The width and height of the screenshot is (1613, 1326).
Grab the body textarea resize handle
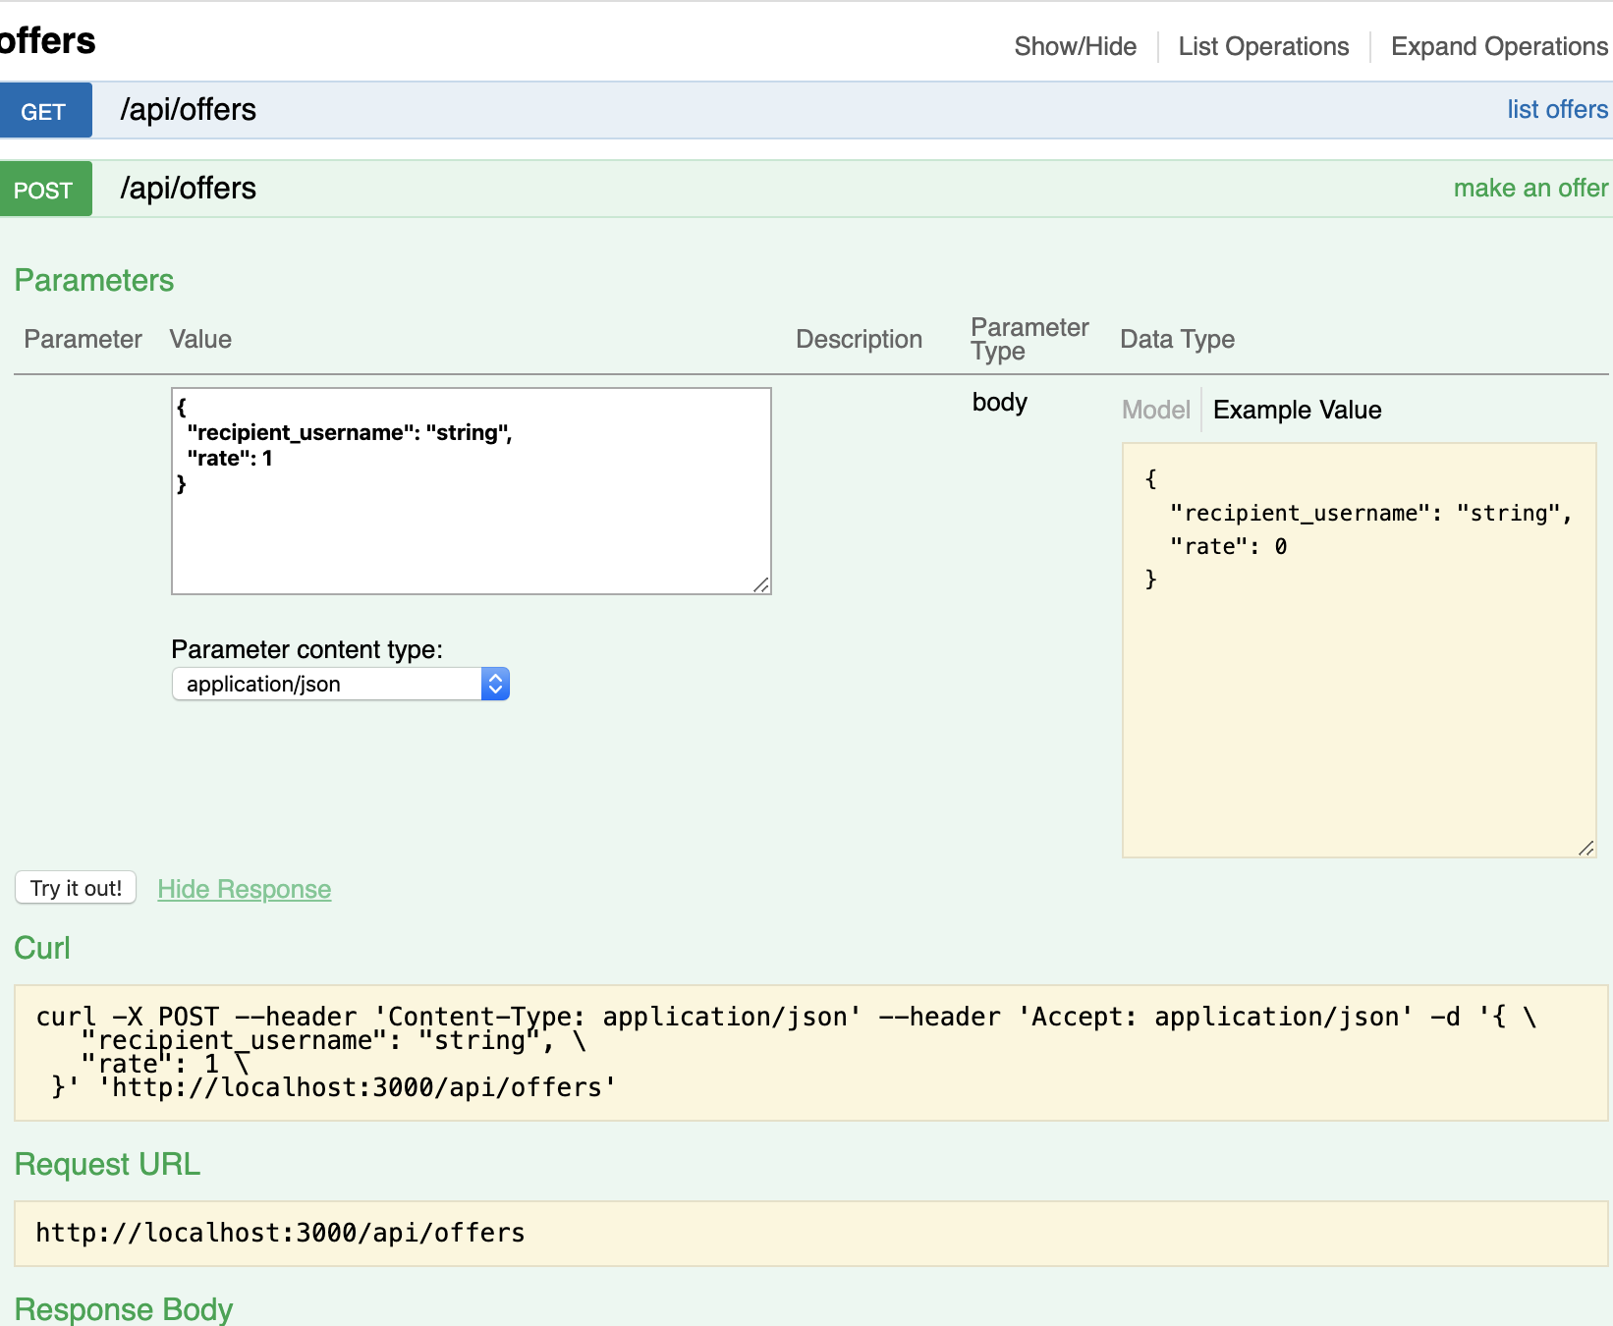(761, 585)
